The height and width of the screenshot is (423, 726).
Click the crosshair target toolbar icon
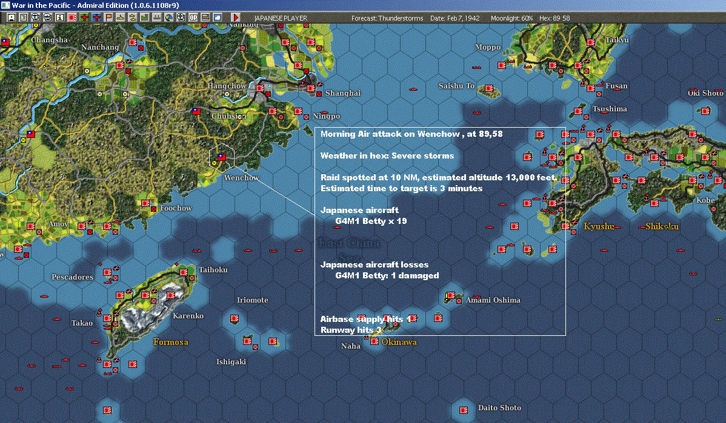tap(181, 18)
